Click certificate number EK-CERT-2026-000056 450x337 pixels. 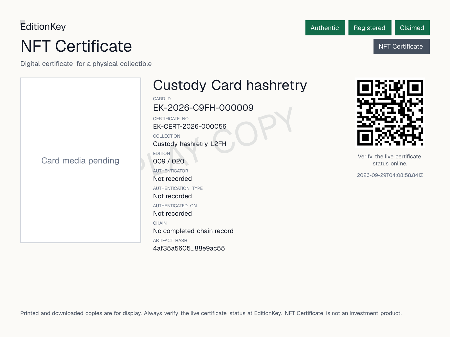point(190,126)
